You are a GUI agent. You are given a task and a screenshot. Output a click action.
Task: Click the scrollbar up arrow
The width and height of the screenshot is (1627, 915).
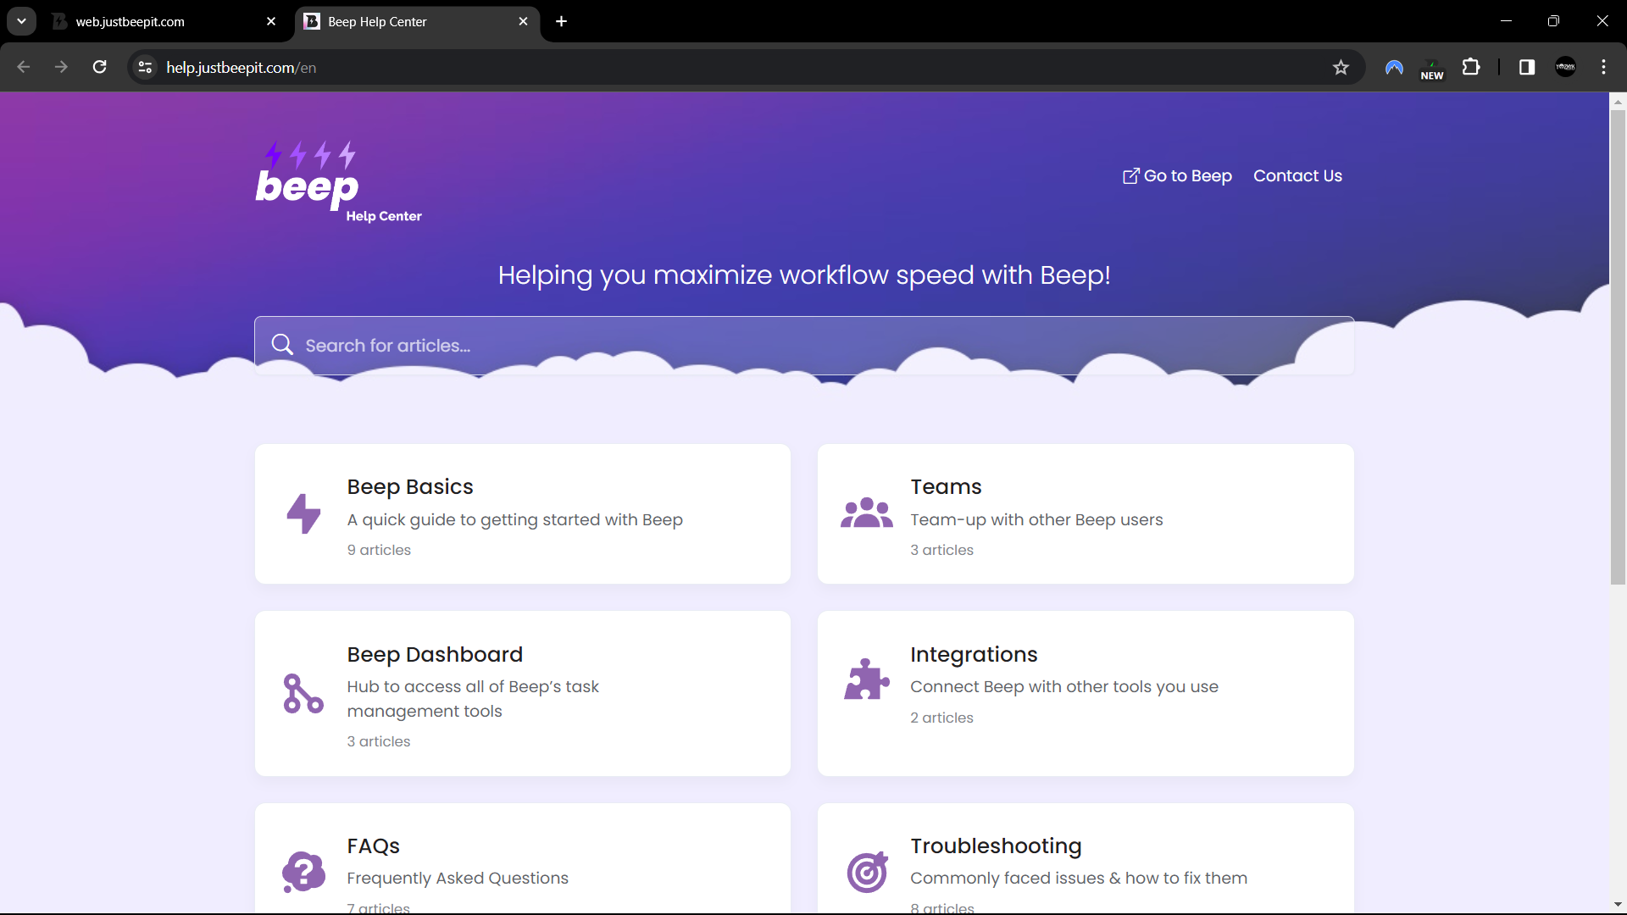click(x=1618, y=102)
